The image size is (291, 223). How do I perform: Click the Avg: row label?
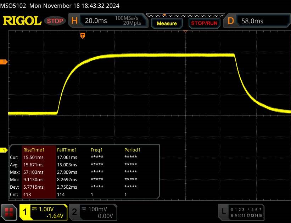14,165
